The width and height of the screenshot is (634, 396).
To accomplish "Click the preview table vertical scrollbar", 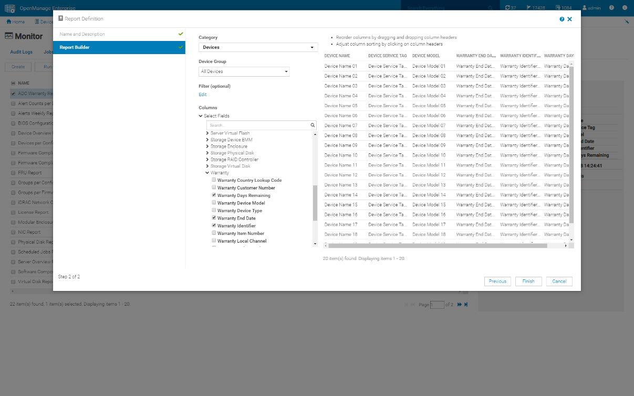I will (571, 144).
